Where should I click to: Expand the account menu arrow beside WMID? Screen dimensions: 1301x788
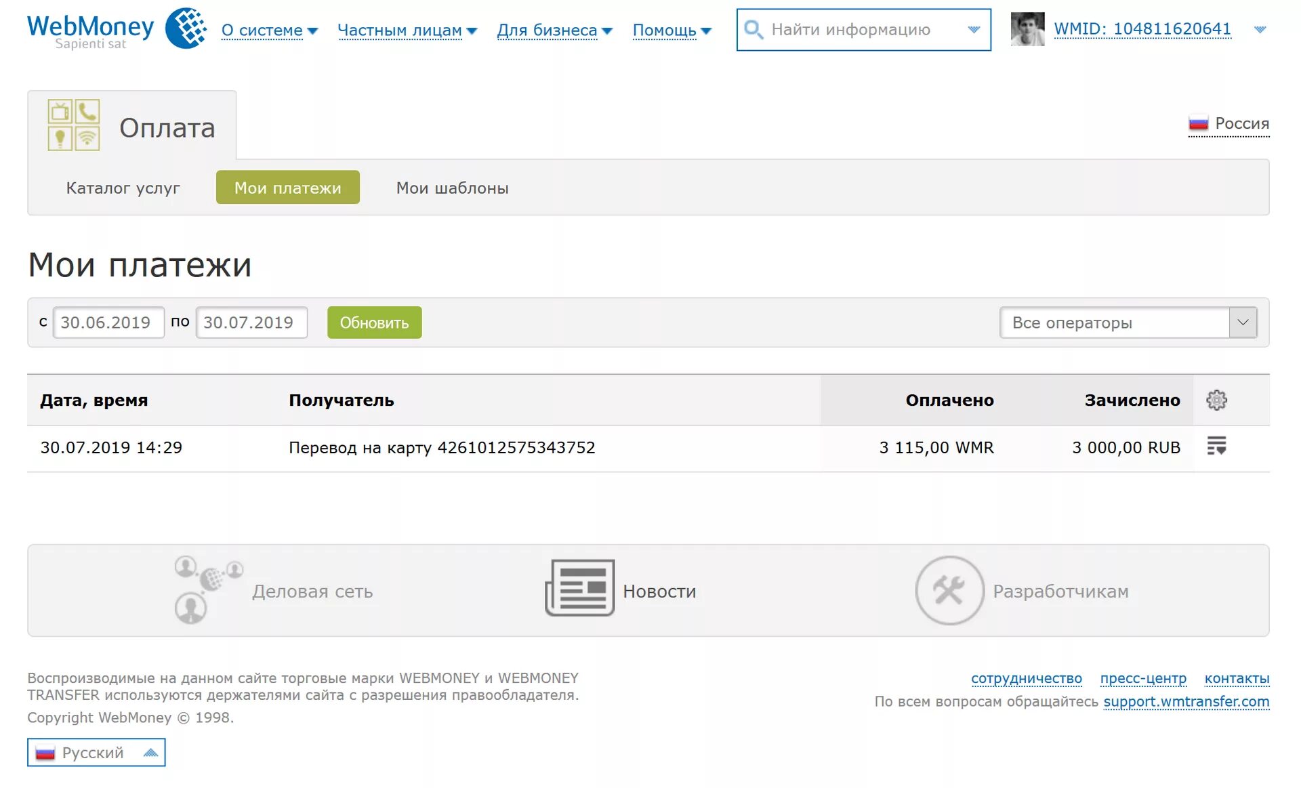(1260, 30)
